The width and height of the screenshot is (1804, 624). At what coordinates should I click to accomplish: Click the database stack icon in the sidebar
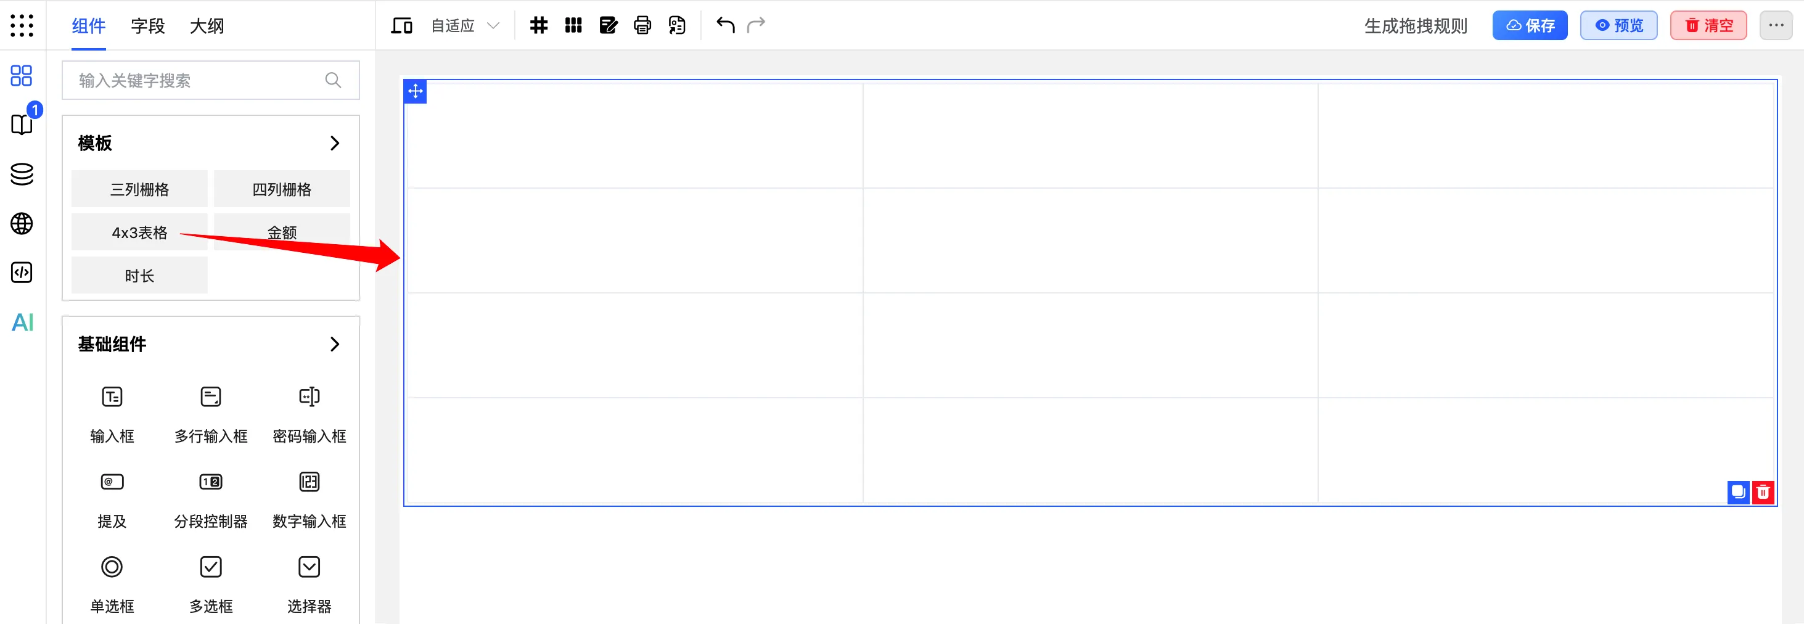pos(22,174)
